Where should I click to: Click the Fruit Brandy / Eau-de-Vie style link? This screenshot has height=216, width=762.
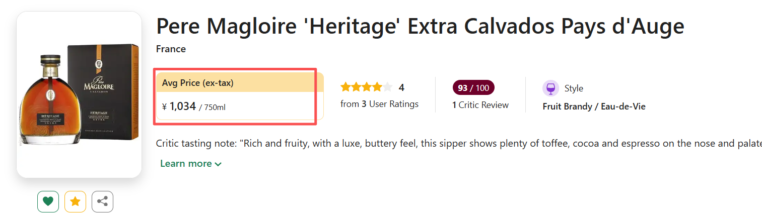point(594,106)
